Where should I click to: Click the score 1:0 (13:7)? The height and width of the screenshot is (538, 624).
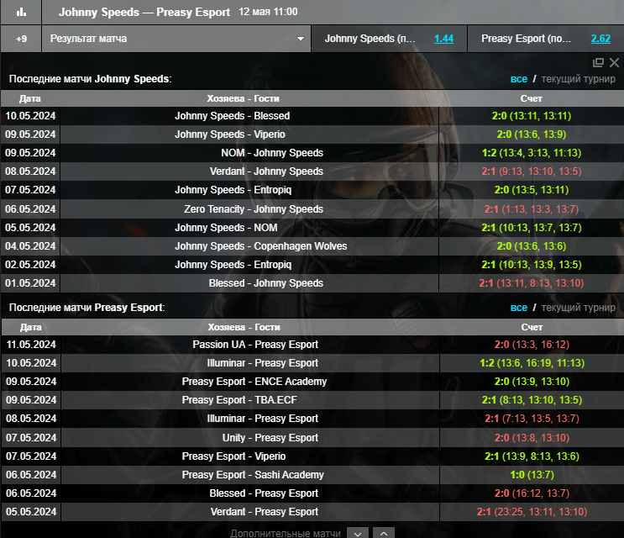click(x=532, y=475)
